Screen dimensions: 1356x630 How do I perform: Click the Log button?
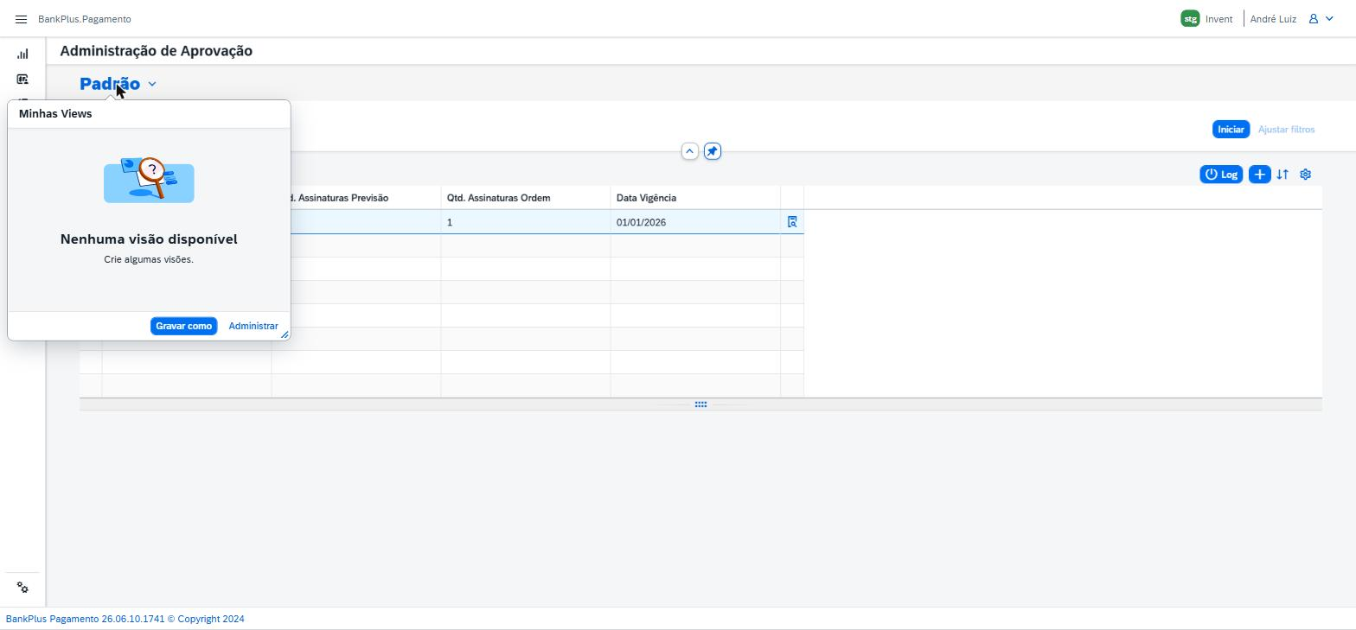[1221, 175]
